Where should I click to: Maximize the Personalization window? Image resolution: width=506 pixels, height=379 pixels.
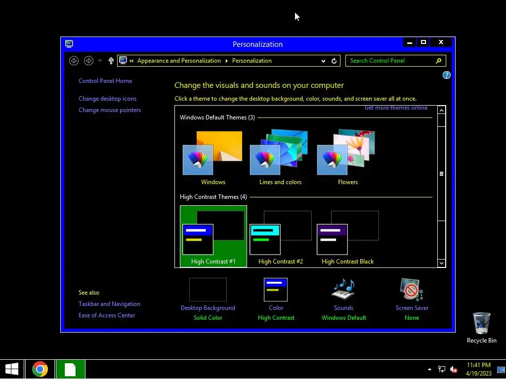[423, 42]
